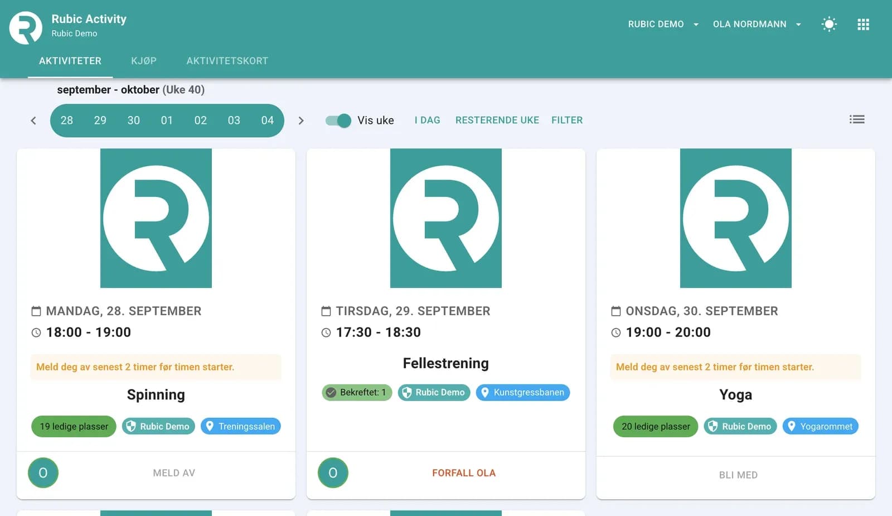Select day 28 in week picker
This screenshot has width=892, height=516.
[x=67, y=120]
